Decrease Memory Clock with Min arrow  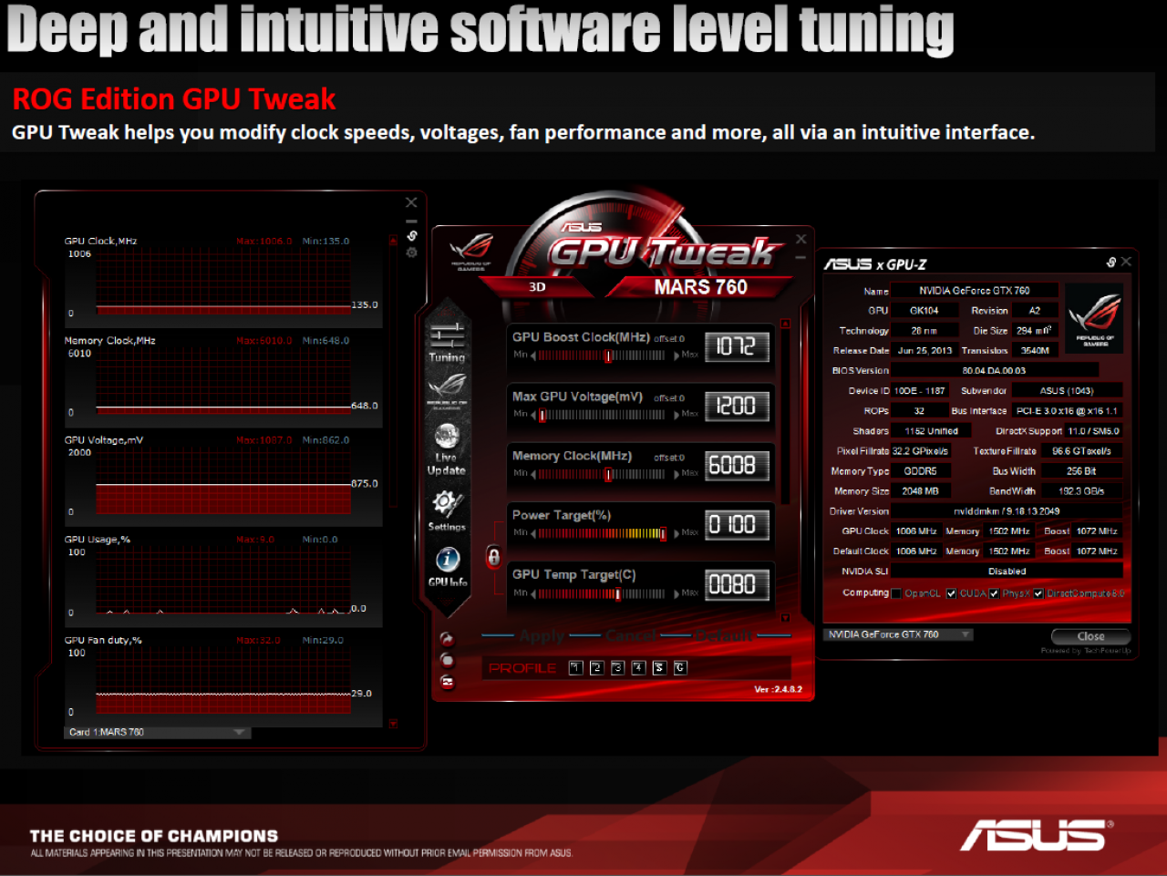point(534,474)
